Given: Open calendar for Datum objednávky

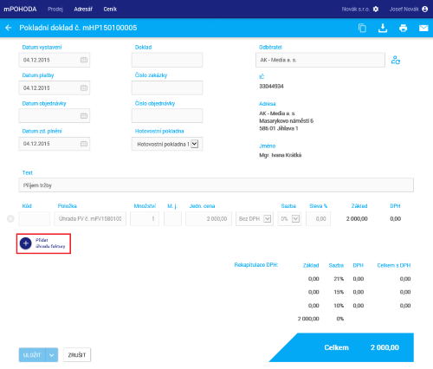Looking at the screenshot, I should pos(84,116).
